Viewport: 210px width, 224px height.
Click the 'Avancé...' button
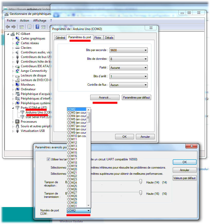tap(105, 97)
